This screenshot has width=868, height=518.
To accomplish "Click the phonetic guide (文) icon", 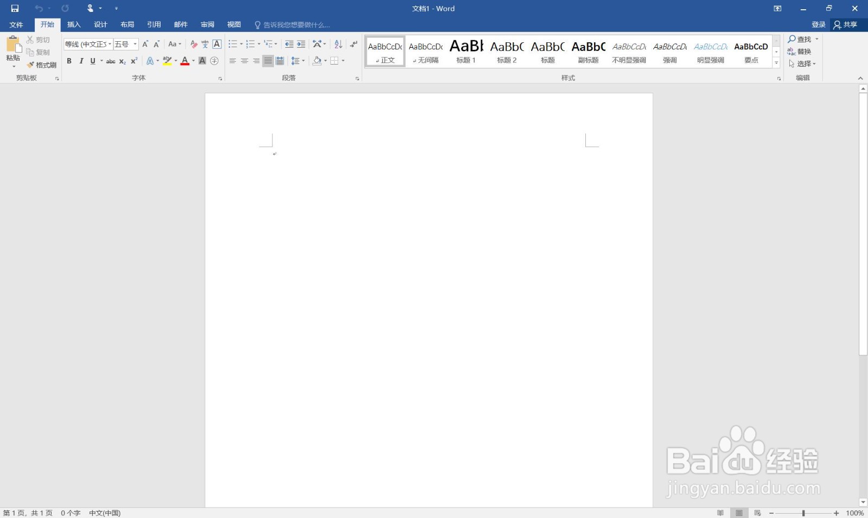I will click(x=205, y=44).
